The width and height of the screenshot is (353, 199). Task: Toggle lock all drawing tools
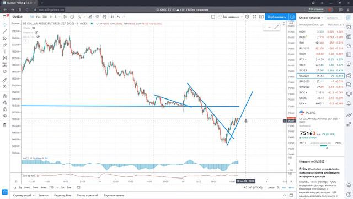pyautogui.click(x=5, y=109)
